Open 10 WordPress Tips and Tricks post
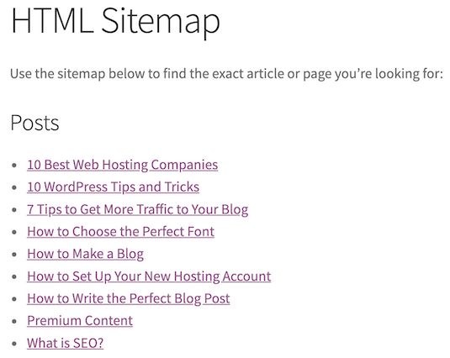The width and height of the screenshot is (450, 358). point(113,187)
